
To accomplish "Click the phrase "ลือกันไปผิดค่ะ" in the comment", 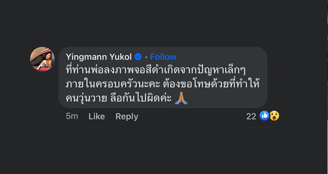I will click(139, 98).
